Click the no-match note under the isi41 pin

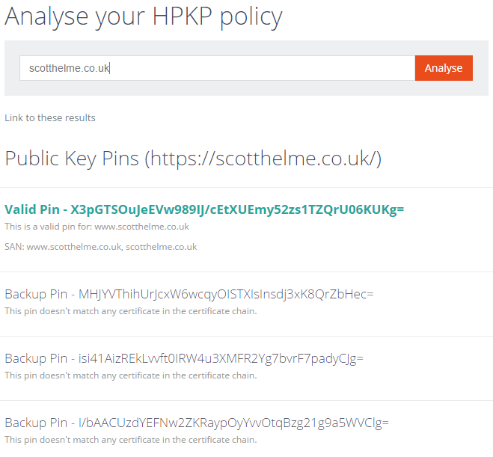tap(130, 375)
